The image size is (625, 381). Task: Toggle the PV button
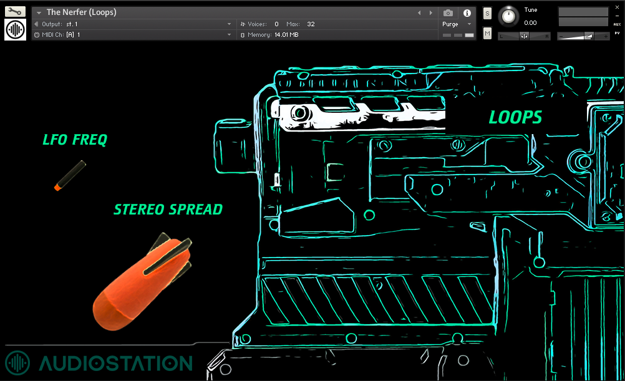[x=617, y=33]
